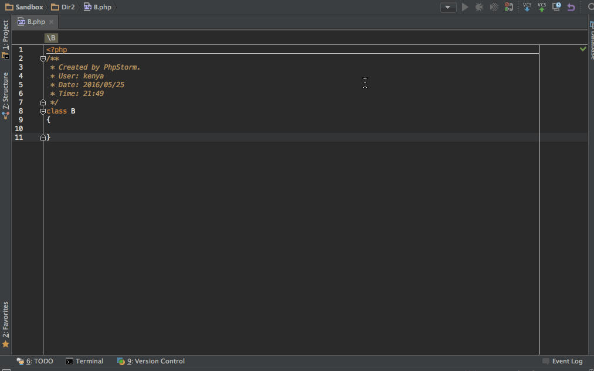Open the run configuration dropdown
The width and height of the screenshot is (594, 371).
point(448,7)
